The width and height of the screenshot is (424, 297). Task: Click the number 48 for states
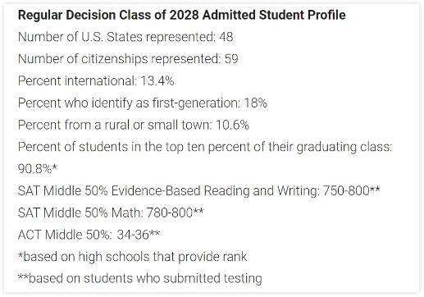click(226, 37)
